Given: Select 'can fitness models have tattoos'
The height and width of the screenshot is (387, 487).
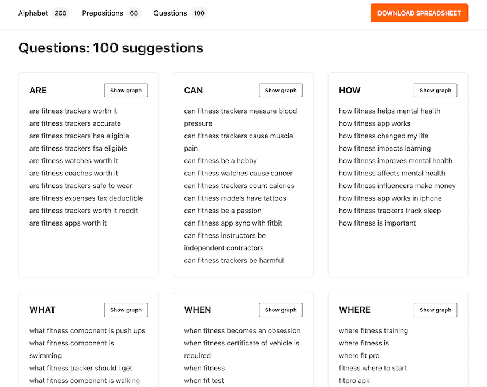Looking at the screenshot, I should click(x=235, y=198).
